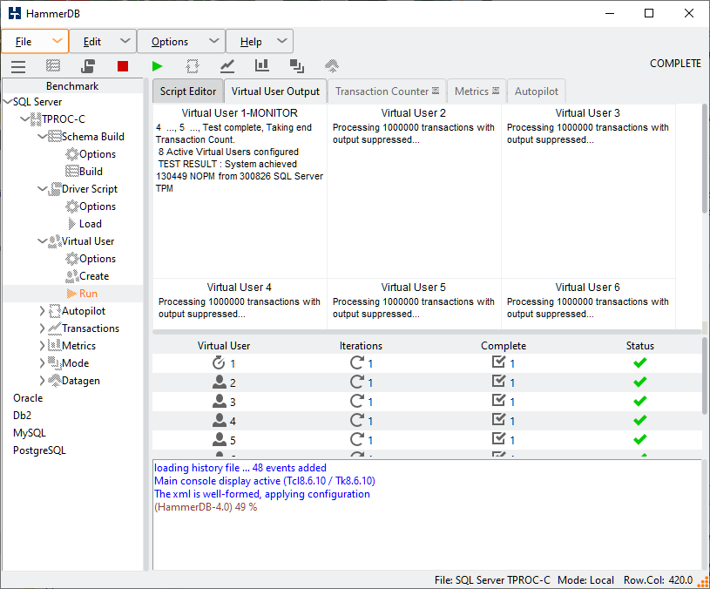Collapse the SQL Server tree node

[x=7, y=102]
